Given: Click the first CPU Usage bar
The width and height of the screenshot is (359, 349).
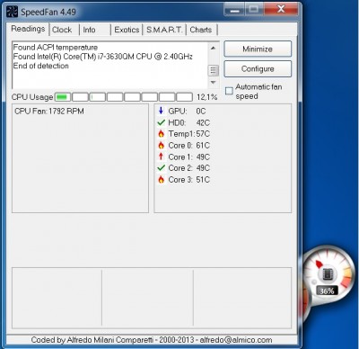Looking at the screenshot, I should pos(63,97).
